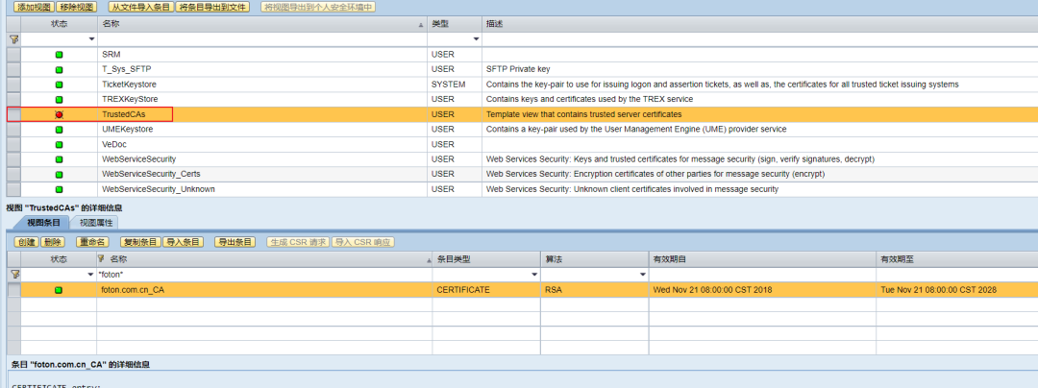Select the TREXKeyStore view name
Screen dimensions: 1038x388
pyautogui.click(x=130, y=99)
